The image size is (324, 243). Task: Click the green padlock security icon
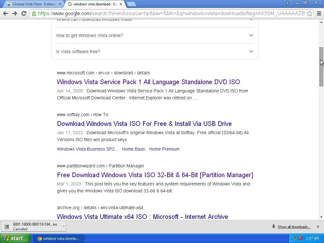(x=34, y=13)
